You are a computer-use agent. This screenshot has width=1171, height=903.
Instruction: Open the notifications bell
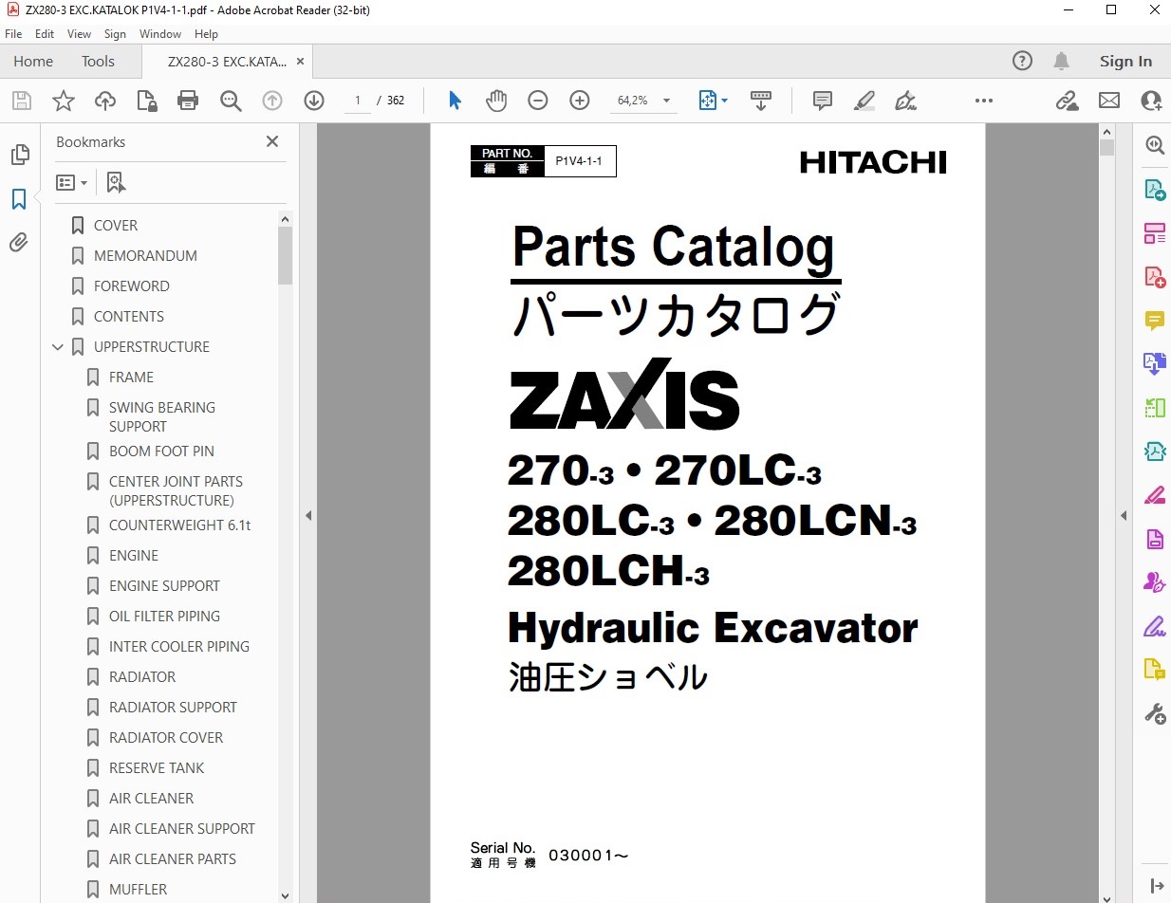coord(1062,61)
